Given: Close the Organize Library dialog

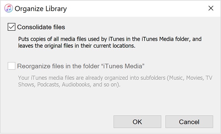Looking at the screenshot, I should coord(210,8).
